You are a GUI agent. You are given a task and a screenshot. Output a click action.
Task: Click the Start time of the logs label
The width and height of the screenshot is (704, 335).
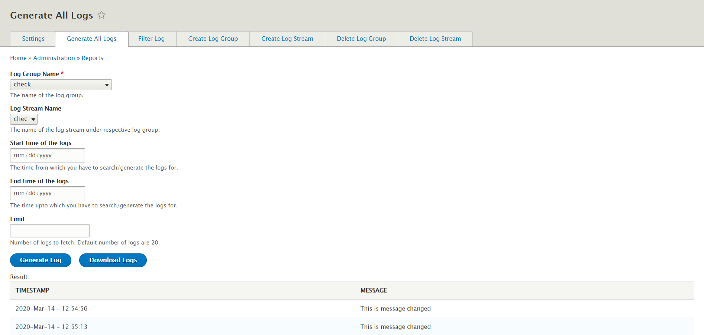coord(41,143)
